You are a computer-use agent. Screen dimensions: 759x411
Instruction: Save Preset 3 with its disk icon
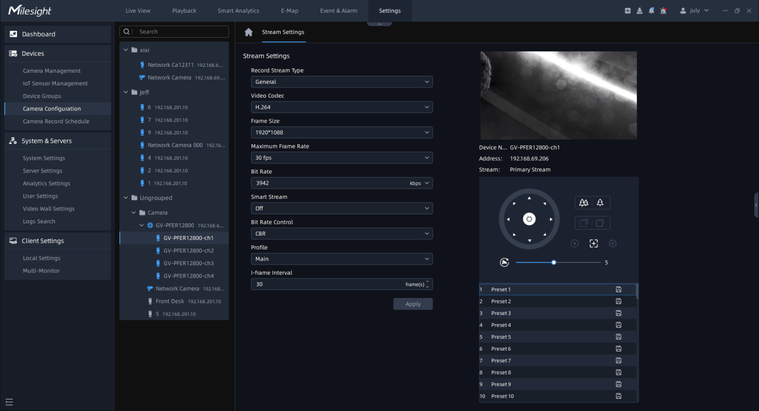coord(618,313)
